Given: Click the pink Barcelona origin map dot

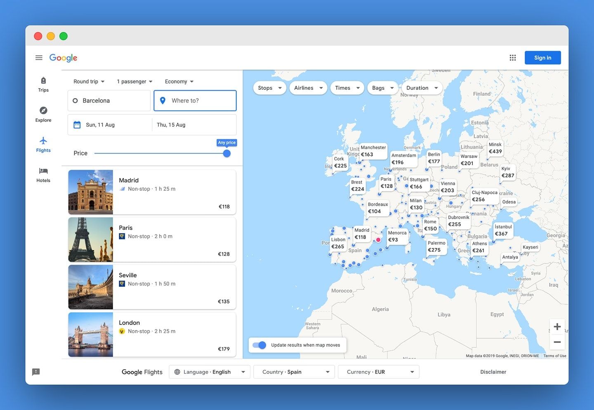Looking at the screenshot, I should click(378, 240).
